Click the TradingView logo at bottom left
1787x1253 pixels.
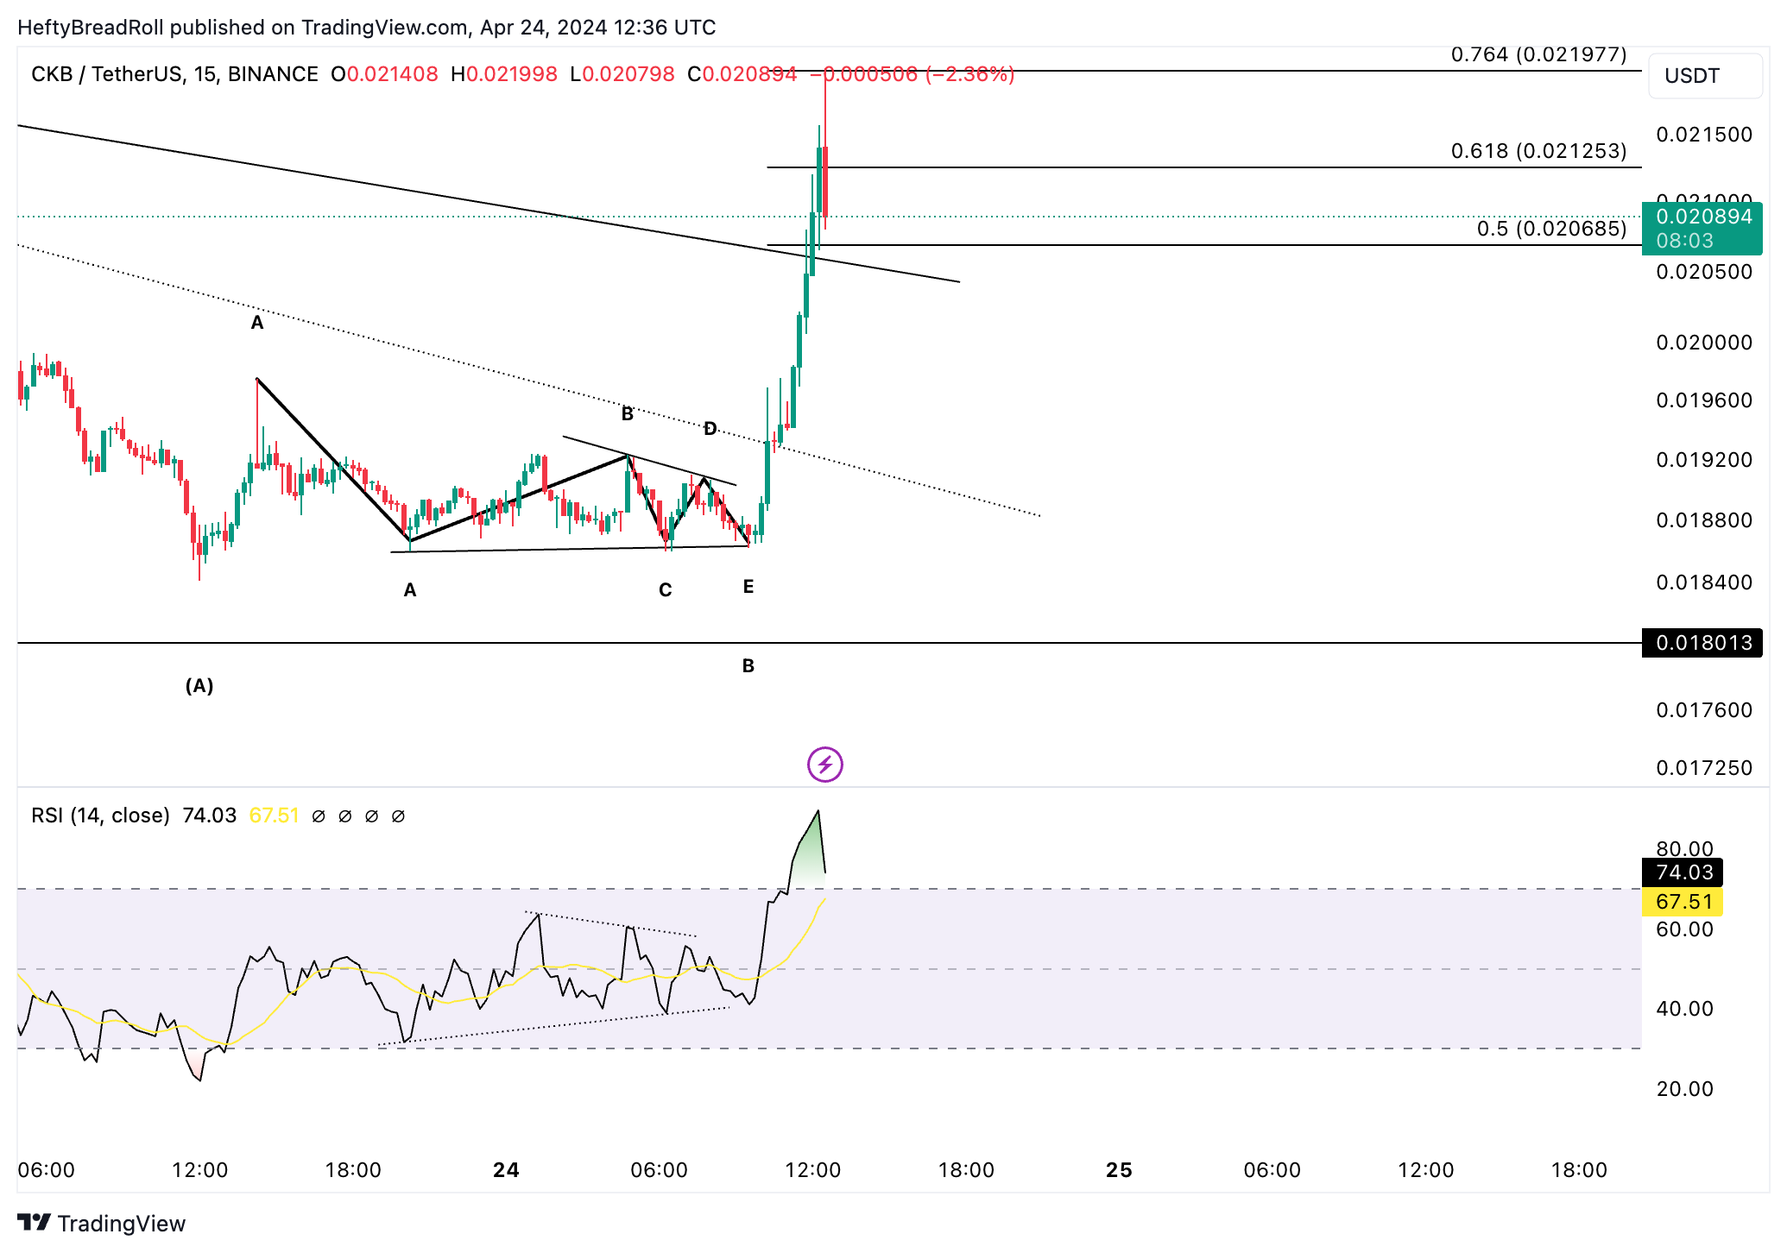pos(102,1224)
